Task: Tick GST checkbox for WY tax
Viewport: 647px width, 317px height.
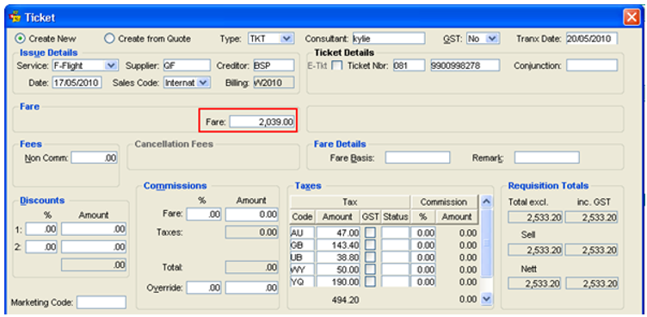Action: pos(371,270)
